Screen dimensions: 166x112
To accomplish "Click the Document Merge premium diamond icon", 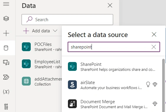I will pyautogui.click(x=155, y=104).
